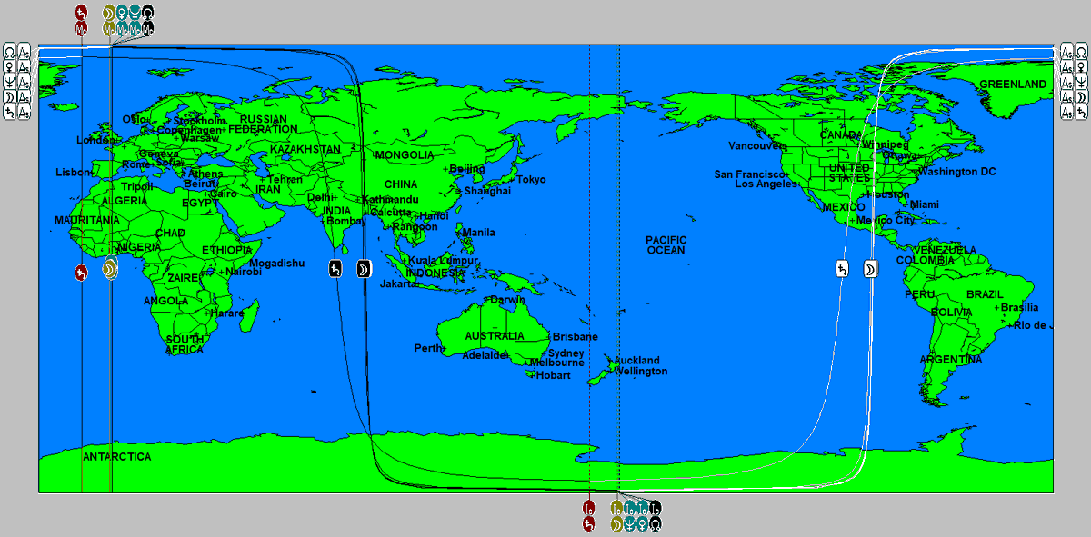Click the GREENLAND label on the map
Viewport: 1091px width, 537px height.
pyautogui.click(x=1013, y=84)
